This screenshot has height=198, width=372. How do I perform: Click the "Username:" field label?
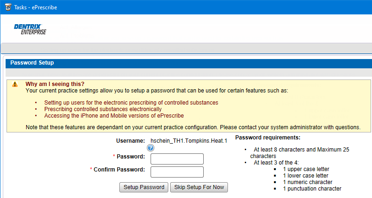point(130,140)
